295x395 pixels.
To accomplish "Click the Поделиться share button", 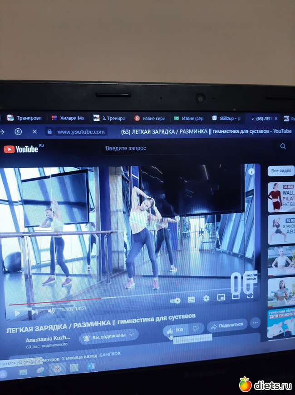I will pos(227,325).
